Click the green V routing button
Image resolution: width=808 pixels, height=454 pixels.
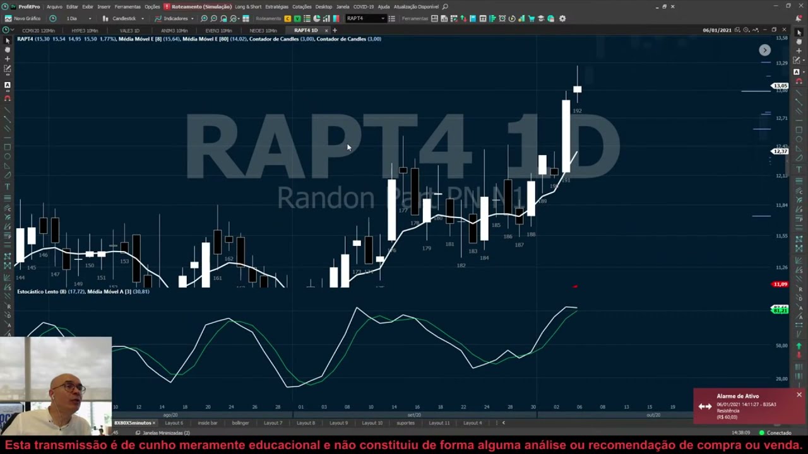[297, 18]
